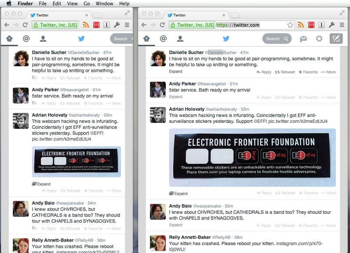Open More on Danielle Sucher tweet, right window
The height and width of the screenshot is (253, 350).
(328, 72)
